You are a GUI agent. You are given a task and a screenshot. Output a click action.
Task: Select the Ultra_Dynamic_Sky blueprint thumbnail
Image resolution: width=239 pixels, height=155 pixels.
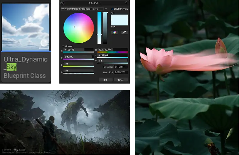tap(26, 27)
